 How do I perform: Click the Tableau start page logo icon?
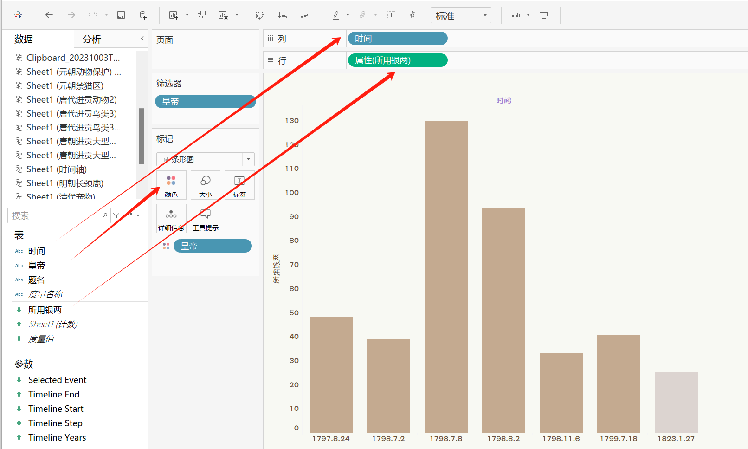[18, 15]
